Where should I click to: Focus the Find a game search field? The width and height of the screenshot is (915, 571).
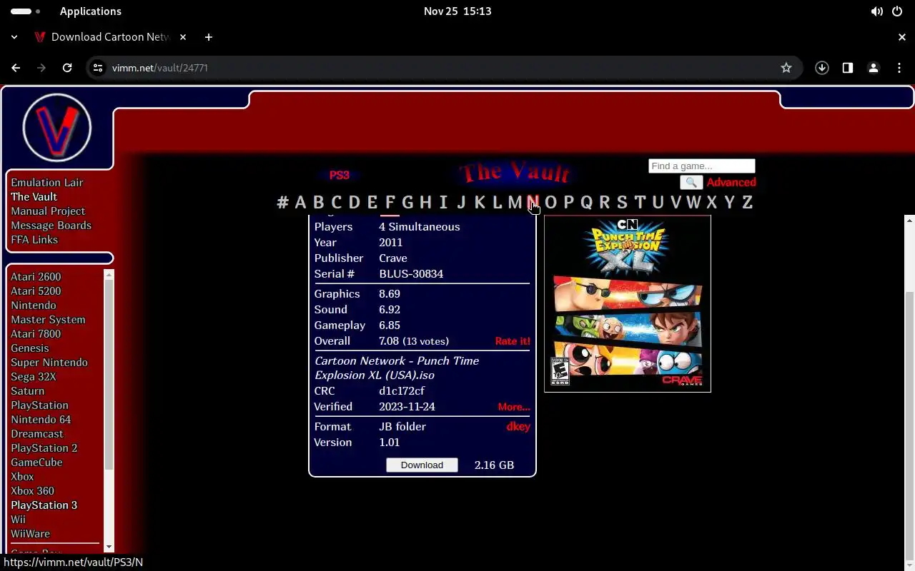coord(701,166)
